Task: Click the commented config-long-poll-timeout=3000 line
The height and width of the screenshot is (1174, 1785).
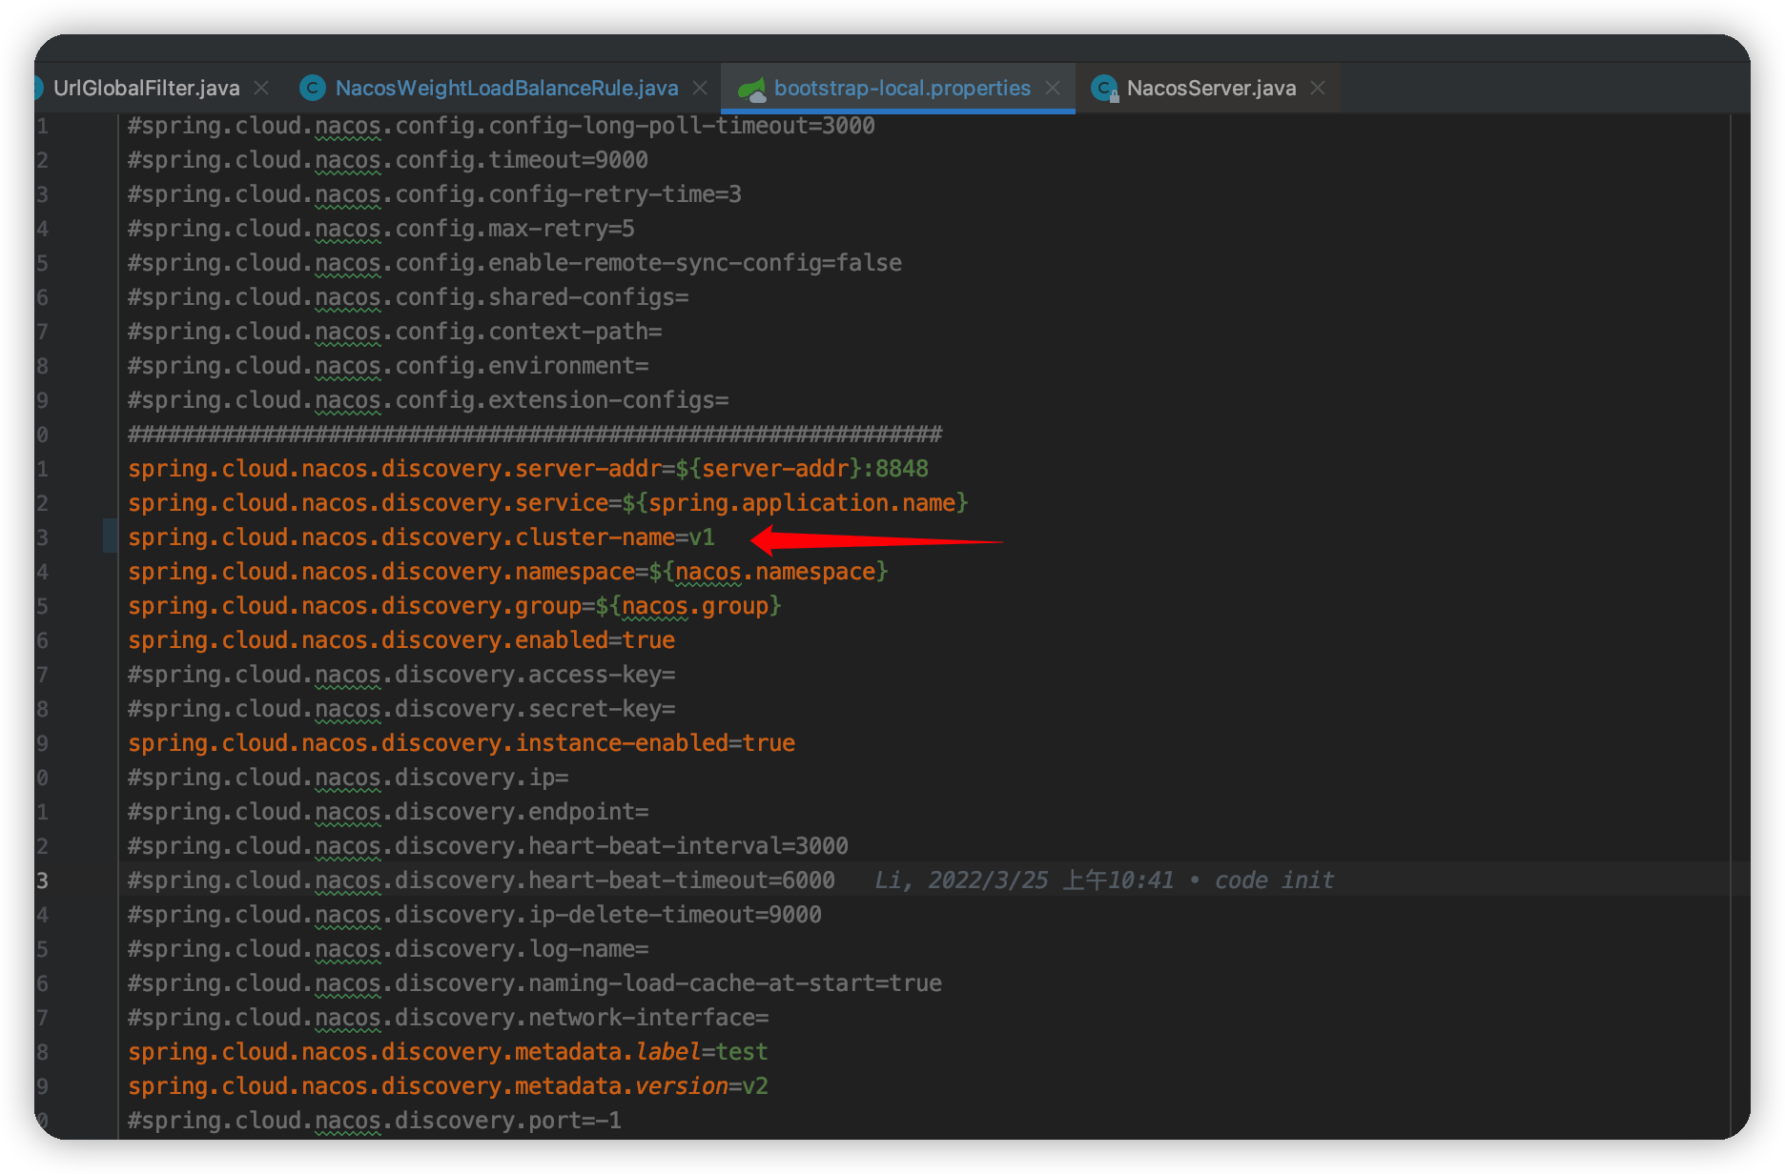Action: (x=502, y=126)
